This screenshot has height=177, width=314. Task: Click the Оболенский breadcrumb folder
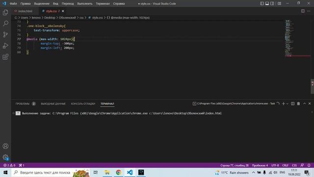tap(67, 18)
